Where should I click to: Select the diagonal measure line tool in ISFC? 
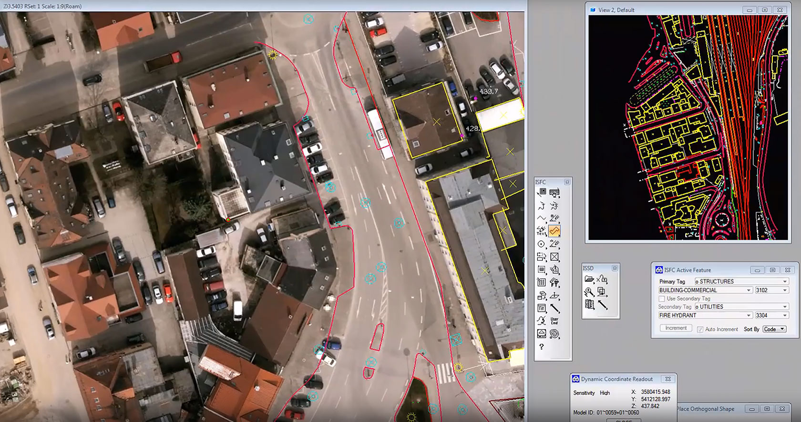tap(554, 308)
